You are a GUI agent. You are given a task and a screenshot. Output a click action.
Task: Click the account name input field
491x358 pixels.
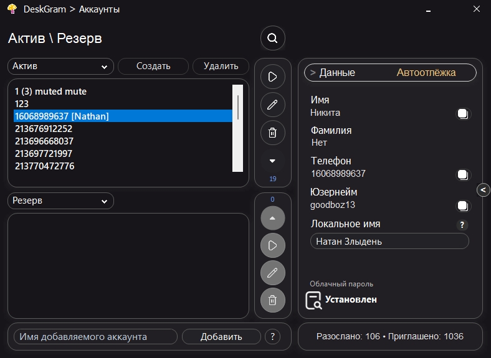[x=95, y=337]
